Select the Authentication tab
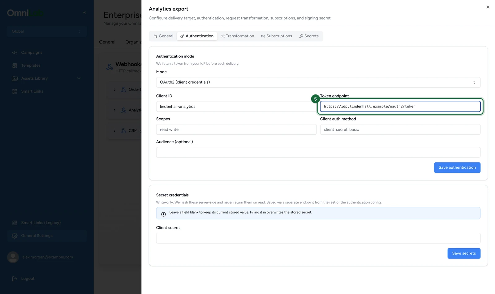Viewport: 495px width, 294px height. (197, 36)
